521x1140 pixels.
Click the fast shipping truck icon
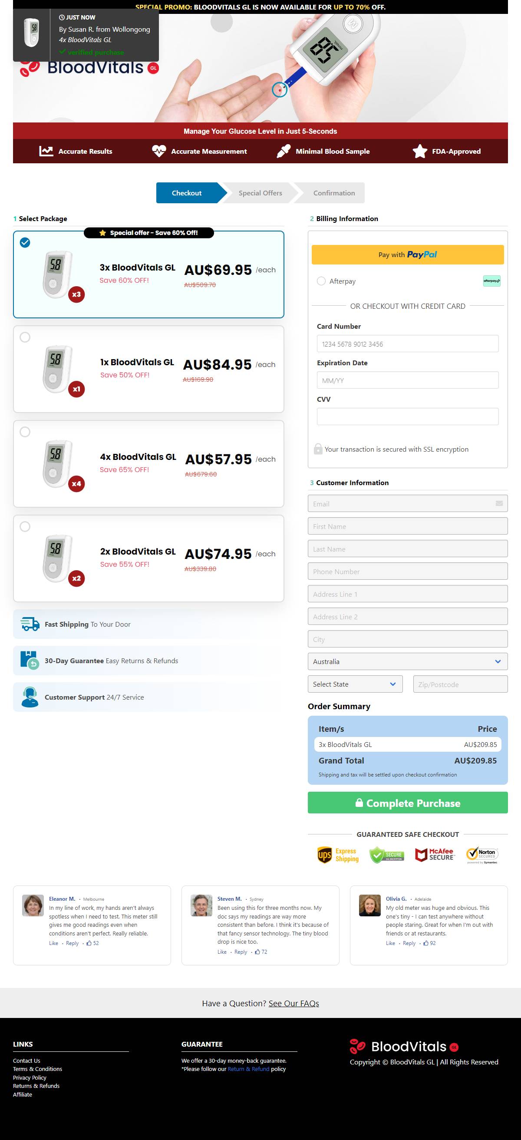30,624
